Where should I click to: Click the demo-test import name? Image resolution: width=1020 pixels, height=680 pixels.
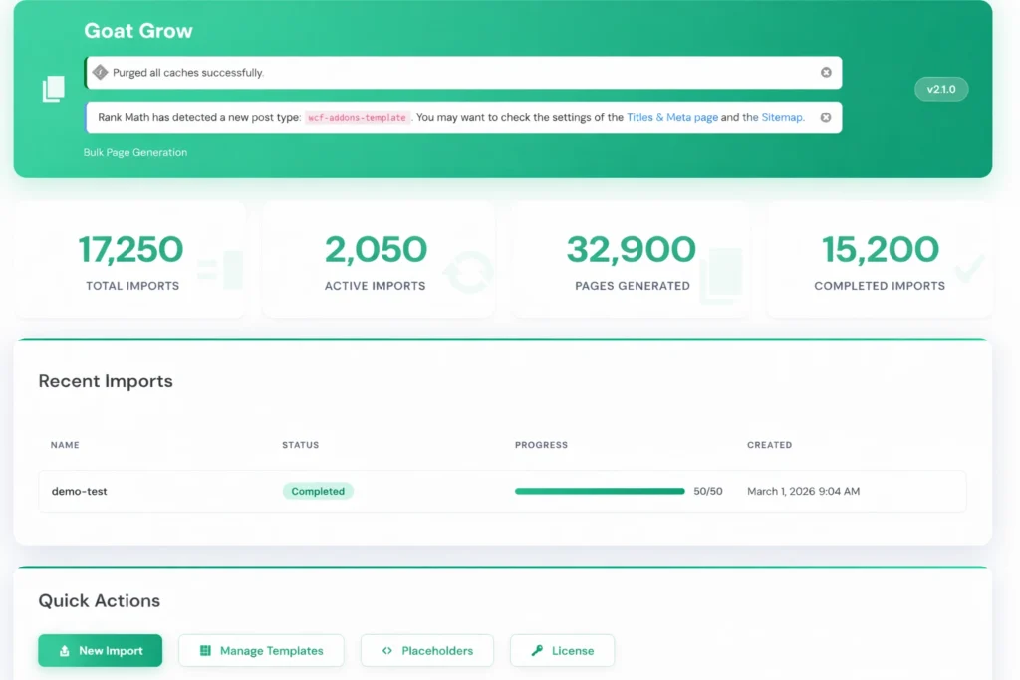pos(80,491)
